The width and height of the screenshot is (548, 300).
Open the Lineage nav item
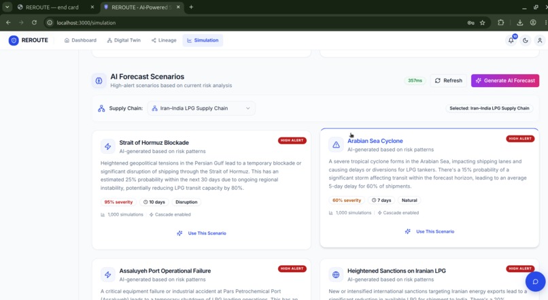click(x=164, y=40)
